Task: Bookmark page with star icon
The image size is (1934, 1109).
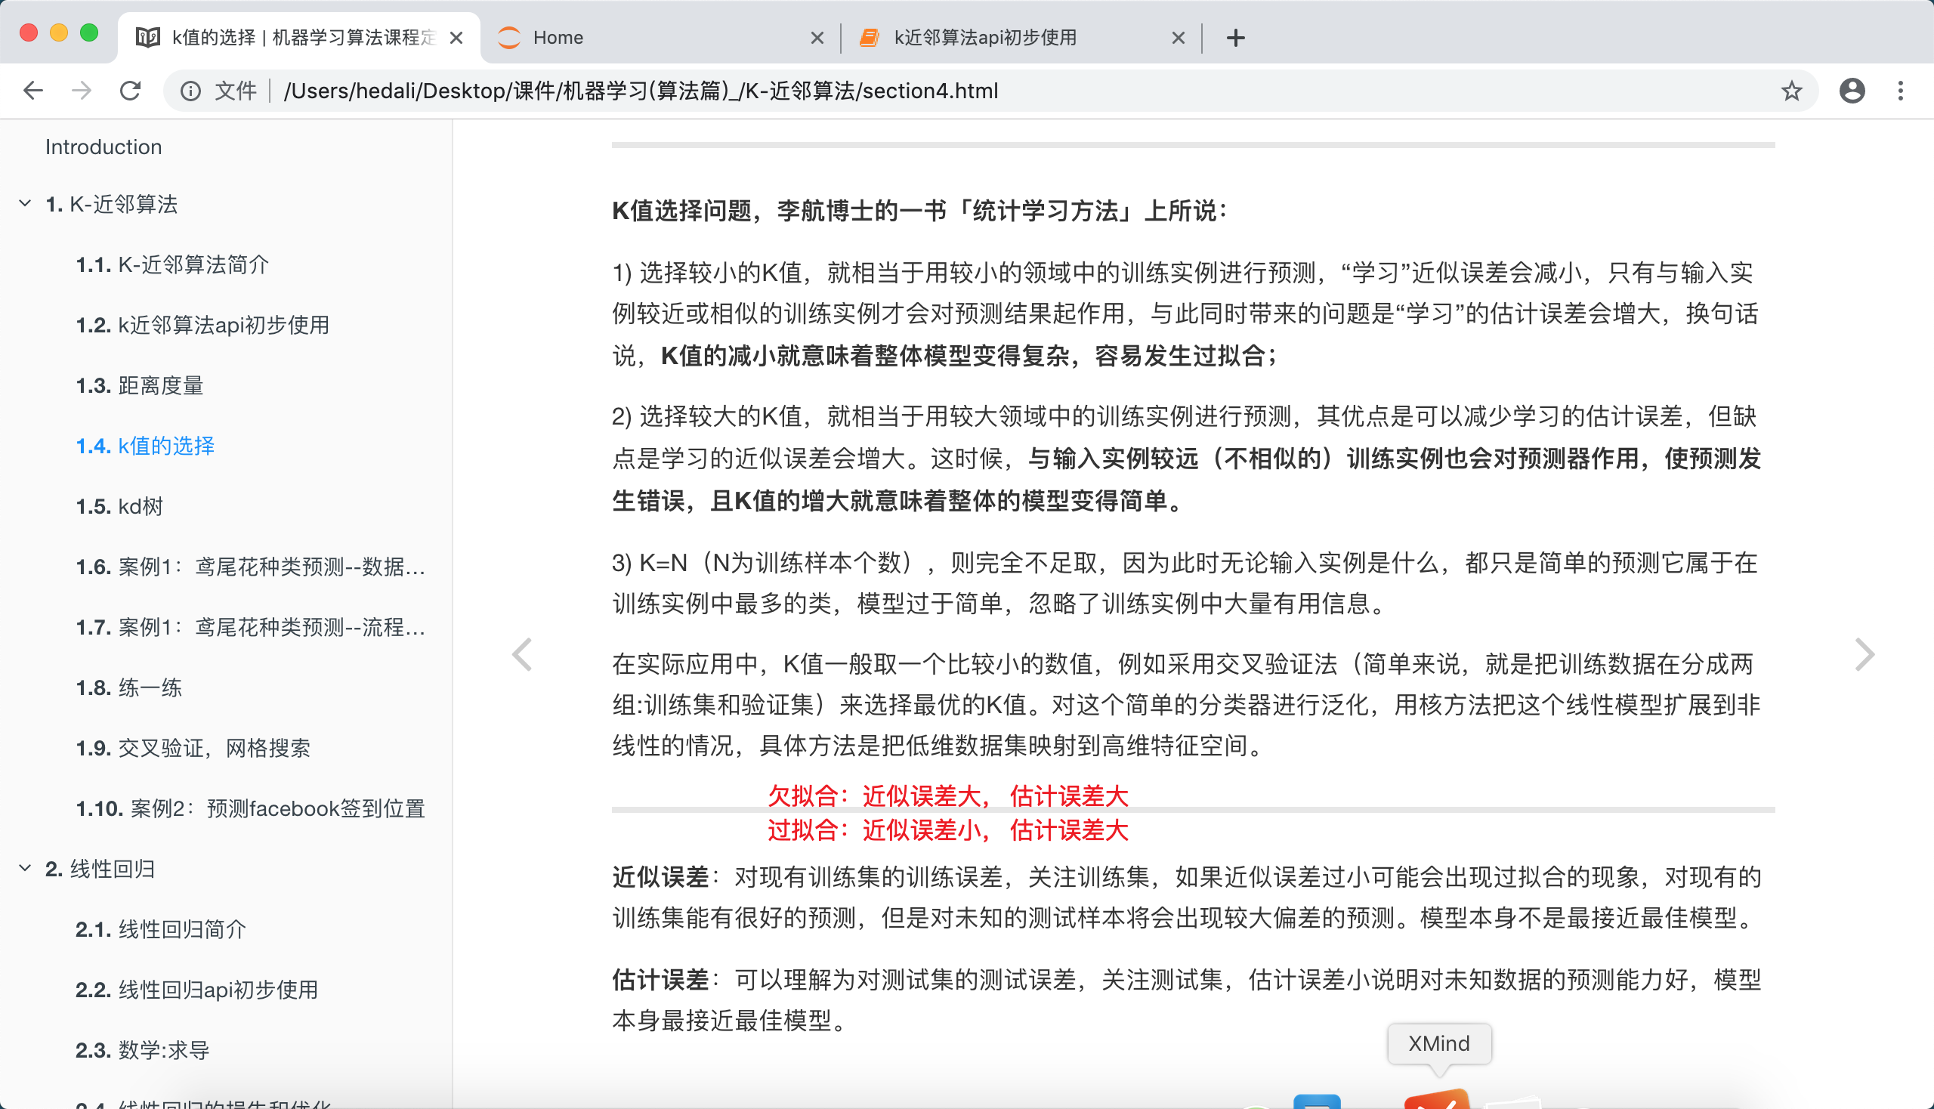Action: pos(1790,91)
